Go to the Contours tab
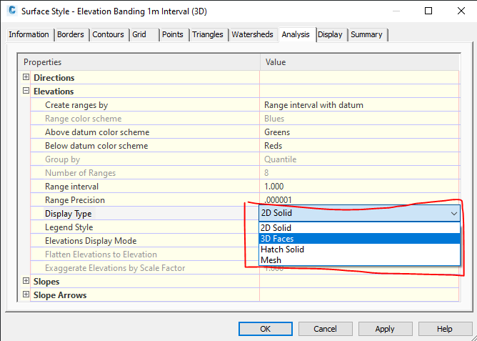477x341 pixels. tap(109, 35)
